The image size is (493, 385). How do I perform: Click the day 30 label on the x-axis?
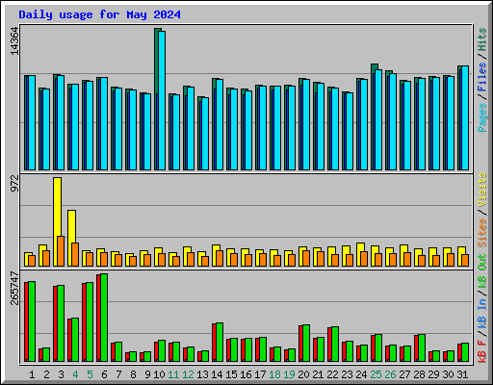[x=448, y=374]
